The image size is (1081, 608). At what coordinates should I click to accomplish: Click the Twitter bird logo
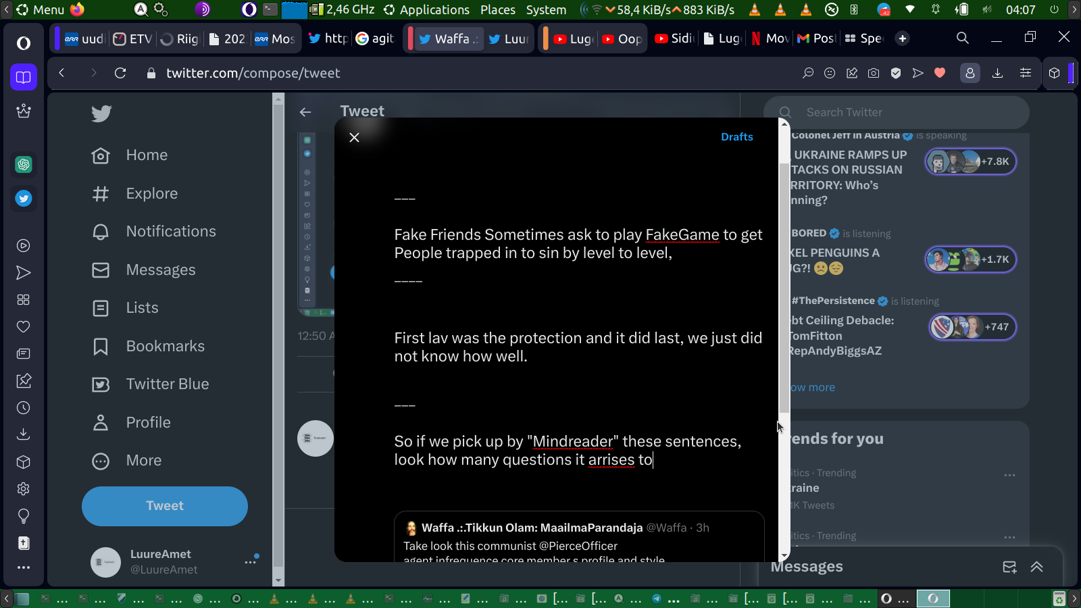(101, 113)
